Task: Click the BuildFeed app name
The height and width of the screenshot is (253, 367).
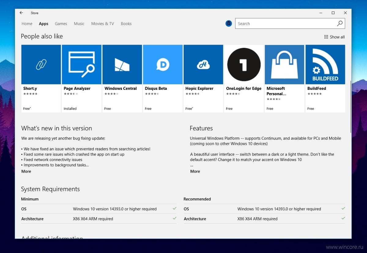Action: point(317,88)
